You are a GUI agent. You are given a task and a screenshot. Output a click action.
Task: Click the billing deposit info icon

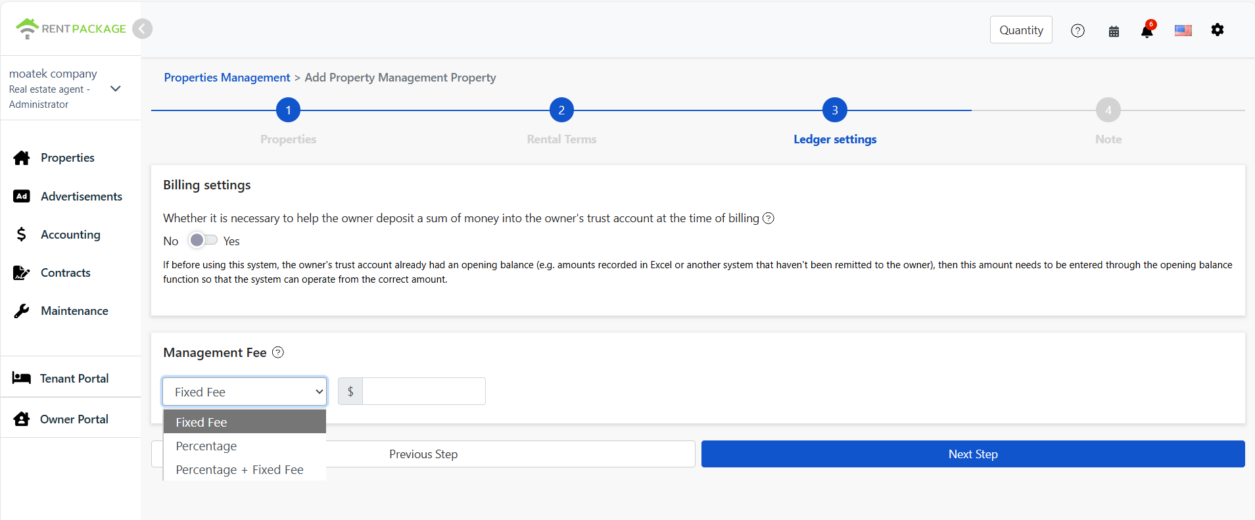point(768,218)
